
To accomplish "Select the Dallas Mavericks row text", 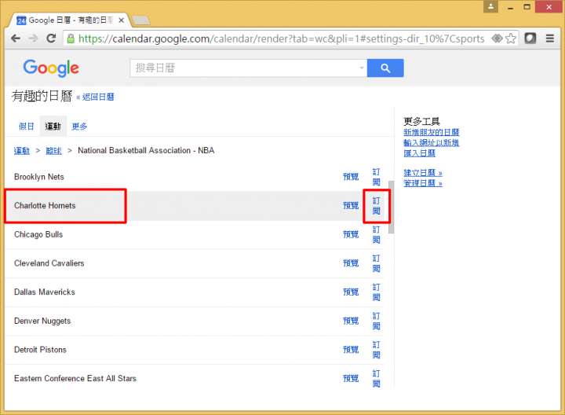I will pyautogui.click(x=45, y=292).
